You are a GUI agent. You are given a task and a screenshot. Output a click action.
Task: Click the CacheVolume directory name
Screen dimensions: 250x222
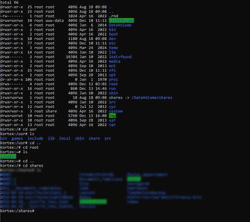click(121, 20)
